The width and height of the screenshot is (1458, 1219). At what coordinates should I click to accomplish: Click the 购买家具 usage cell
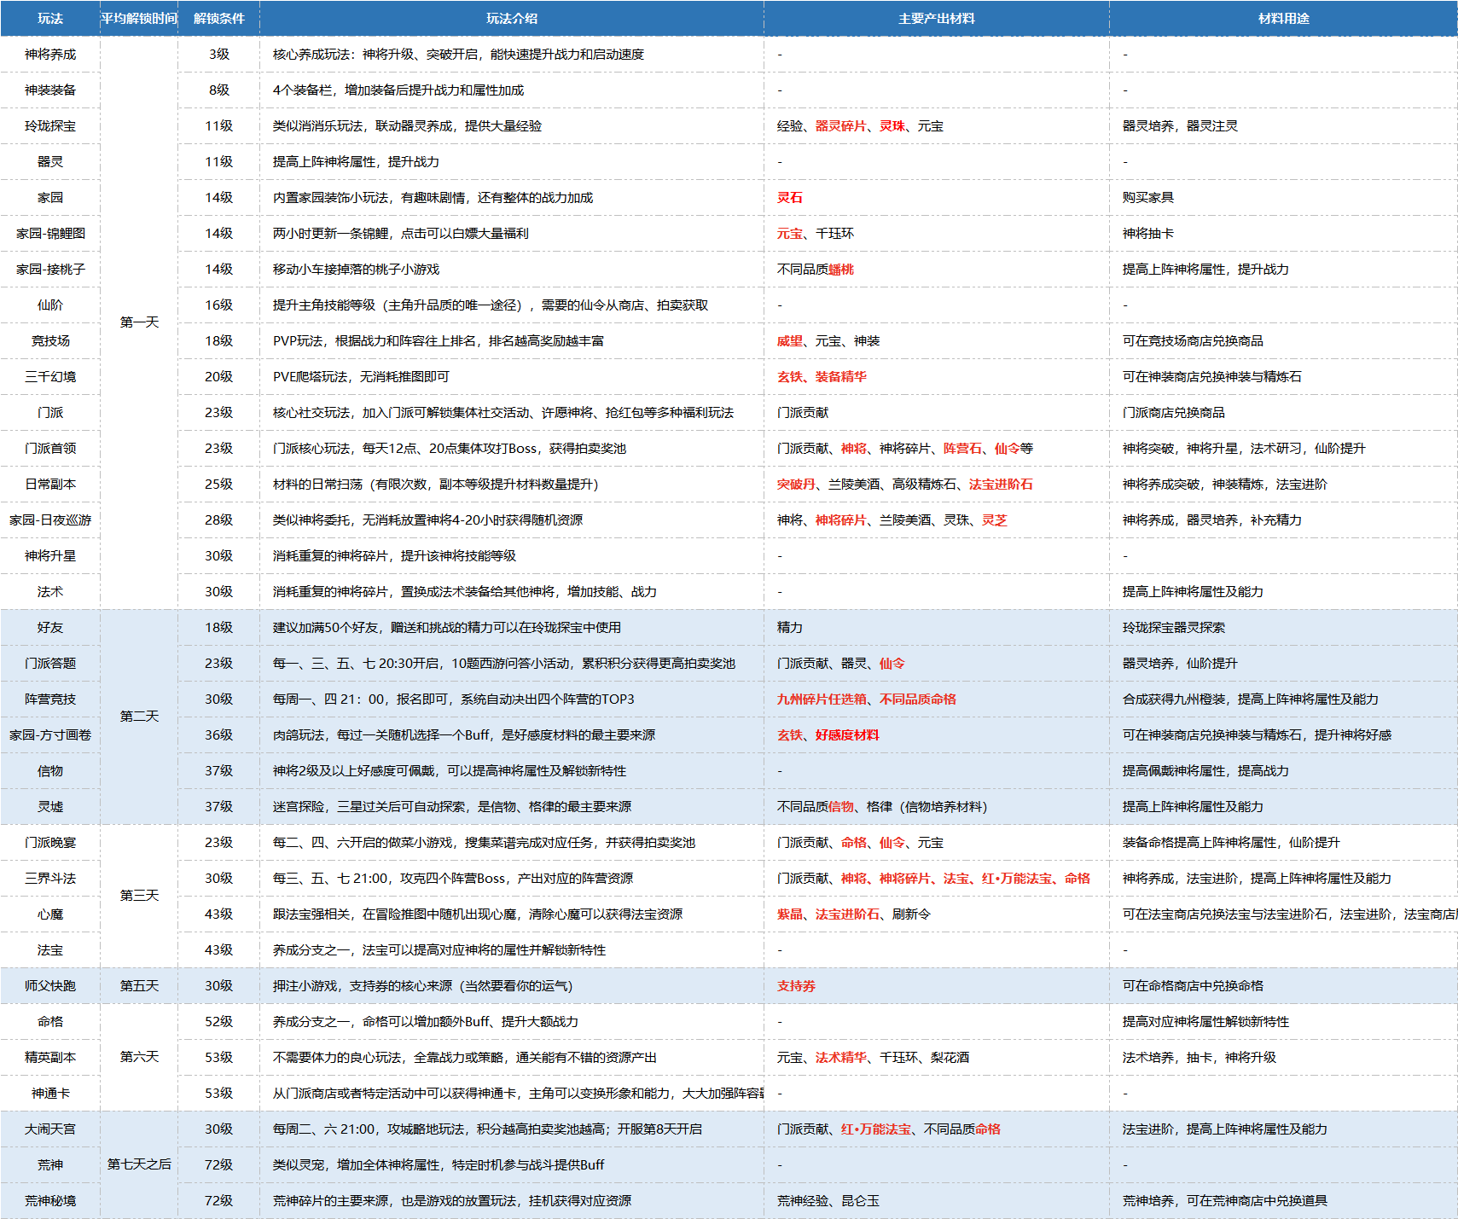point(1284,198)
